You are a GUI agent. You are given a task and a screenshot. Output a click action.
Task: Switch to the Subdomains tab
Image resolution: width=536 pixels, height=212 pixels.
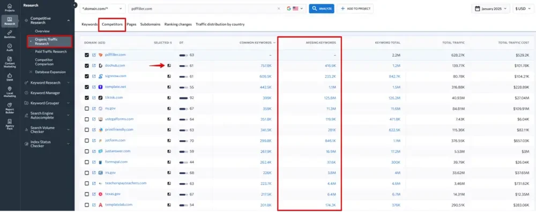[151, 25]
